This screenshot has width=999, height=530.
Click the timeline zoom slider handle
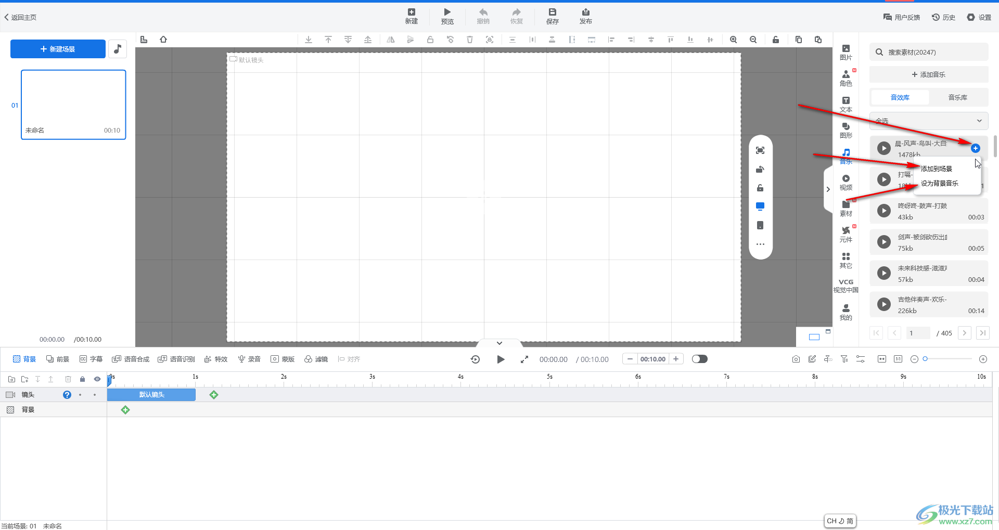(925, 359)
